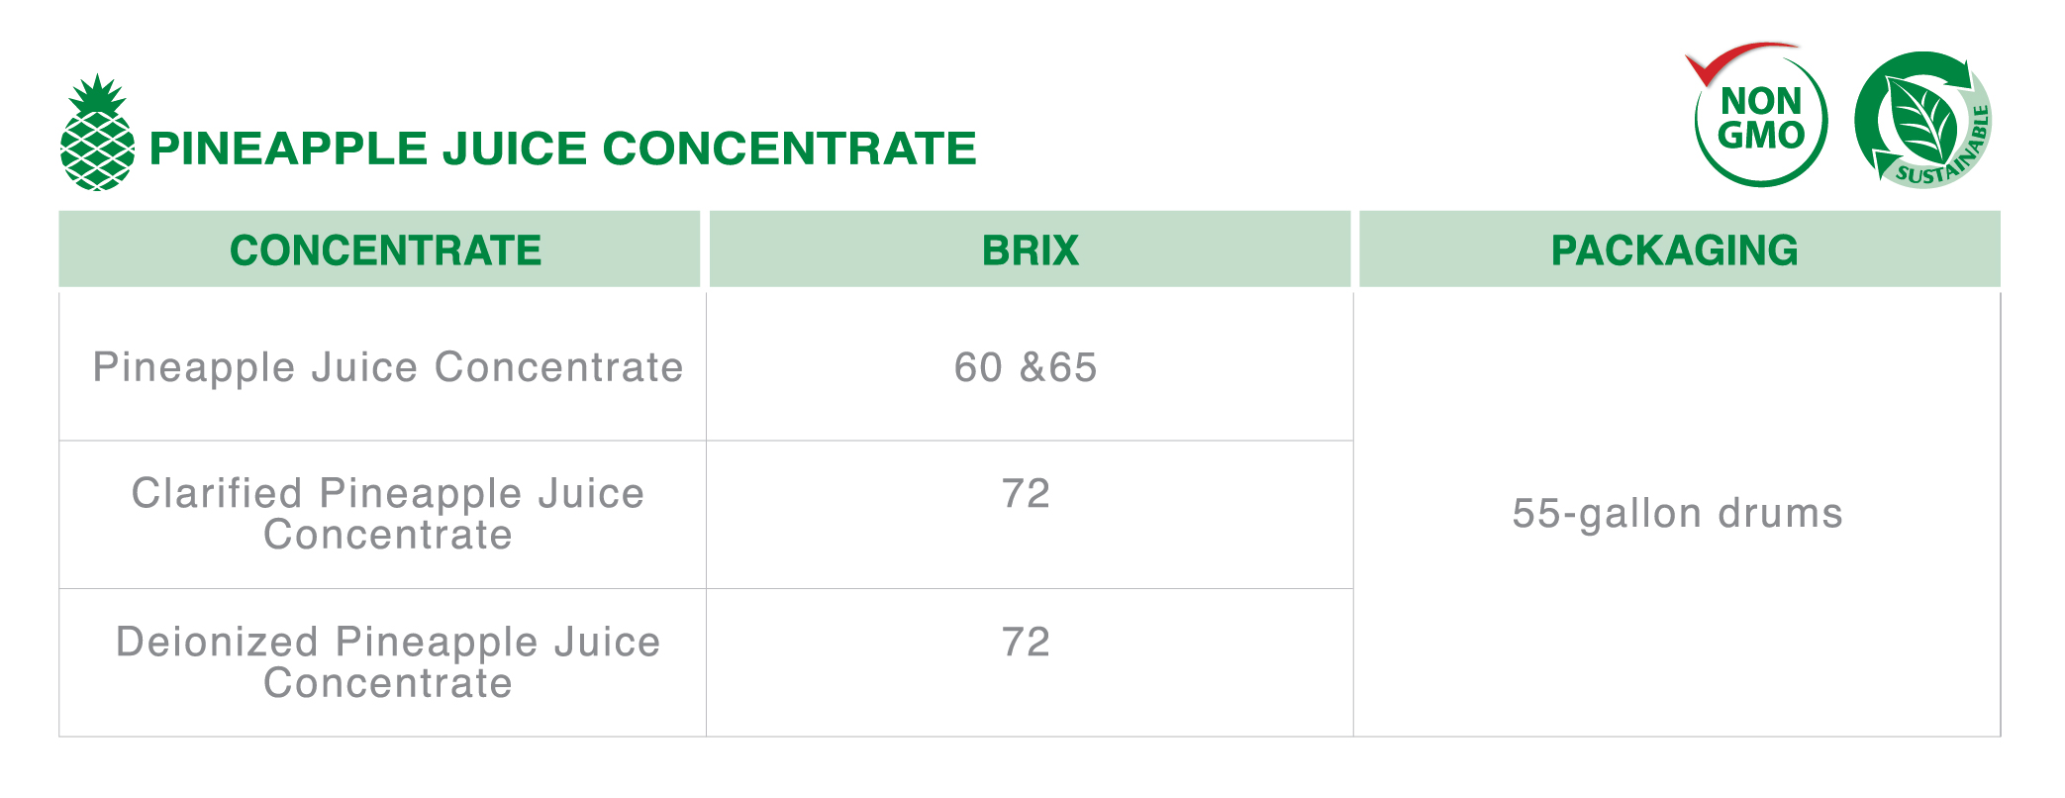
Task: Click the Pineapple Juice Concentrate row name
Action: 388,367
